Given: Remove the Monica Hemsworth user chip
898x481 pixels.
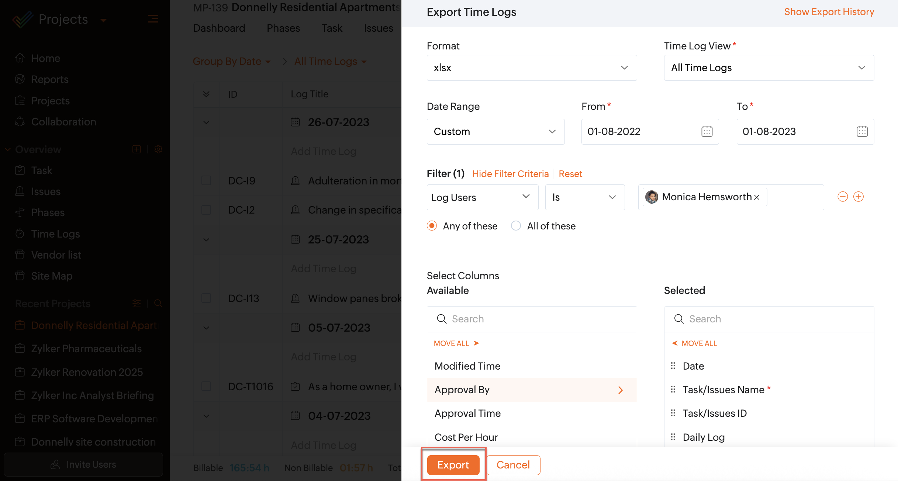Looking at the screenshot, I should coord(757,197).
